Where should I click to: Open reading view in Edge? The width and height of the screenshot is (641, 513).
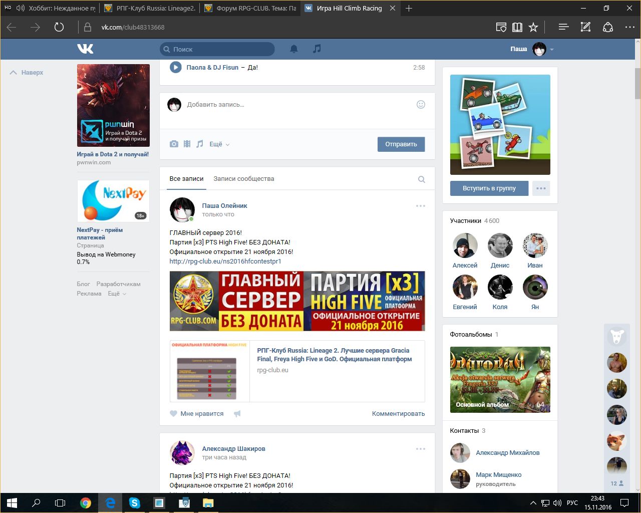tap(517, 27)
